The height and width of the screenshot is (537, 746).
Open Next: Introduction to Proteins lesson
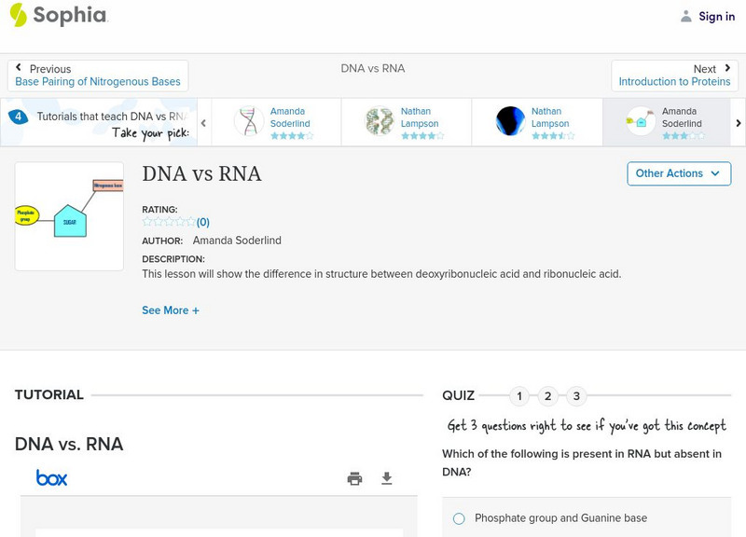(x=674, y=76)
